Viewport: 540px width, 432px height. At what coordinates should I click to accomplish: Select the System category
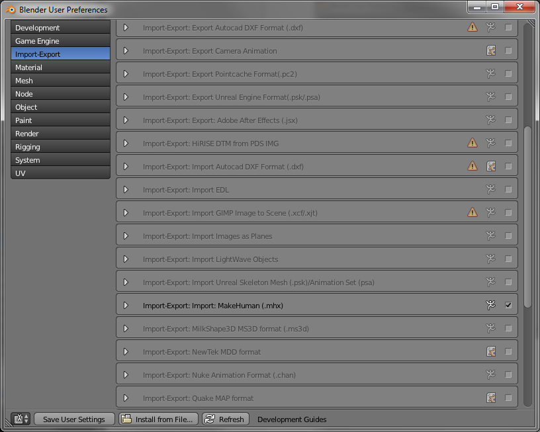click(61, 160)
